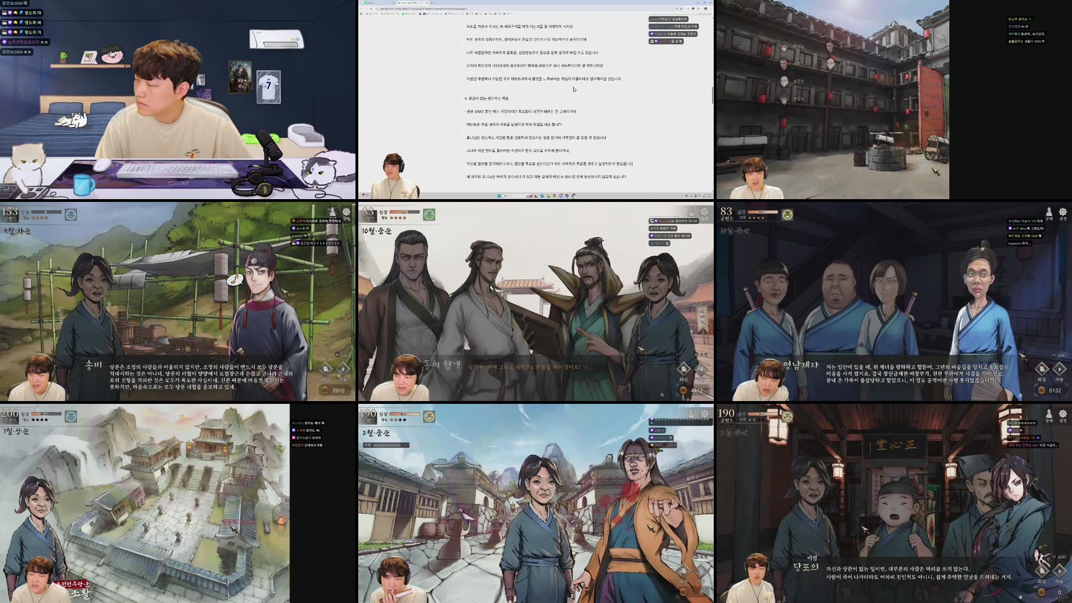Screen dimensions: 1072x603
Task: Click the coin amount 2912
Action: point(338,390)
